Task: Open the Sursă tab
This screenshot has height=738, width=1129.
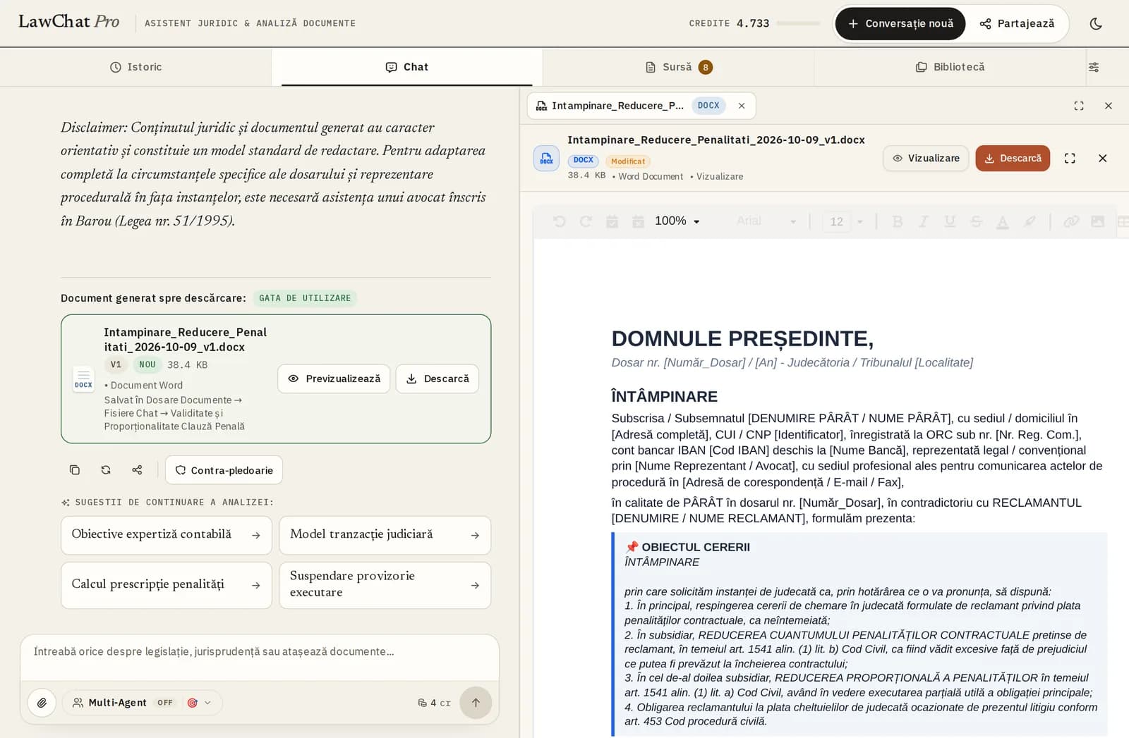Action: click(678, 67)
